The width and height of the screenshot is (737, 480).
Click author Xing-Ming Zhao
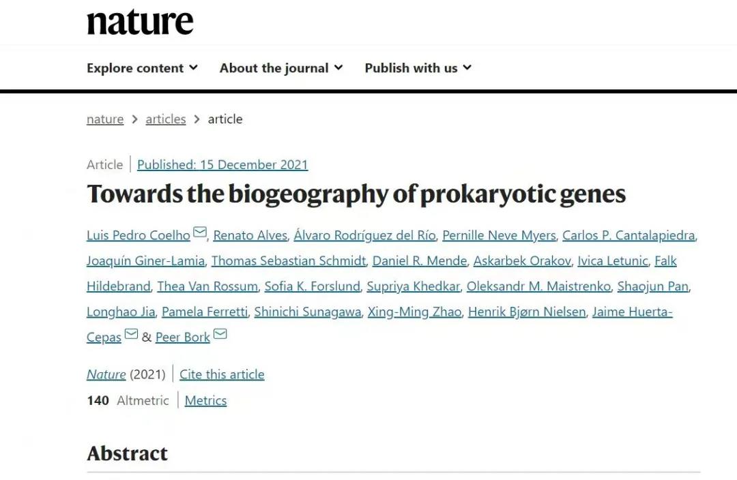click(414, 312)
